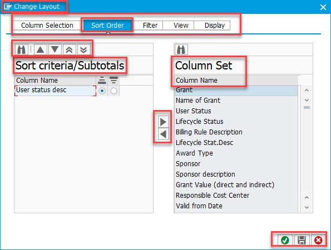Click the Find binoculars in Column Set panel
The height and width of the screenshot is (250, 331).
(x=181, y=50)
